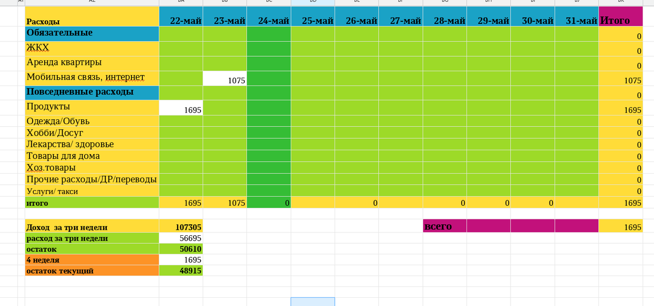Select the Обязательные section header cell
654x306 pixels.
coord(92,34)
